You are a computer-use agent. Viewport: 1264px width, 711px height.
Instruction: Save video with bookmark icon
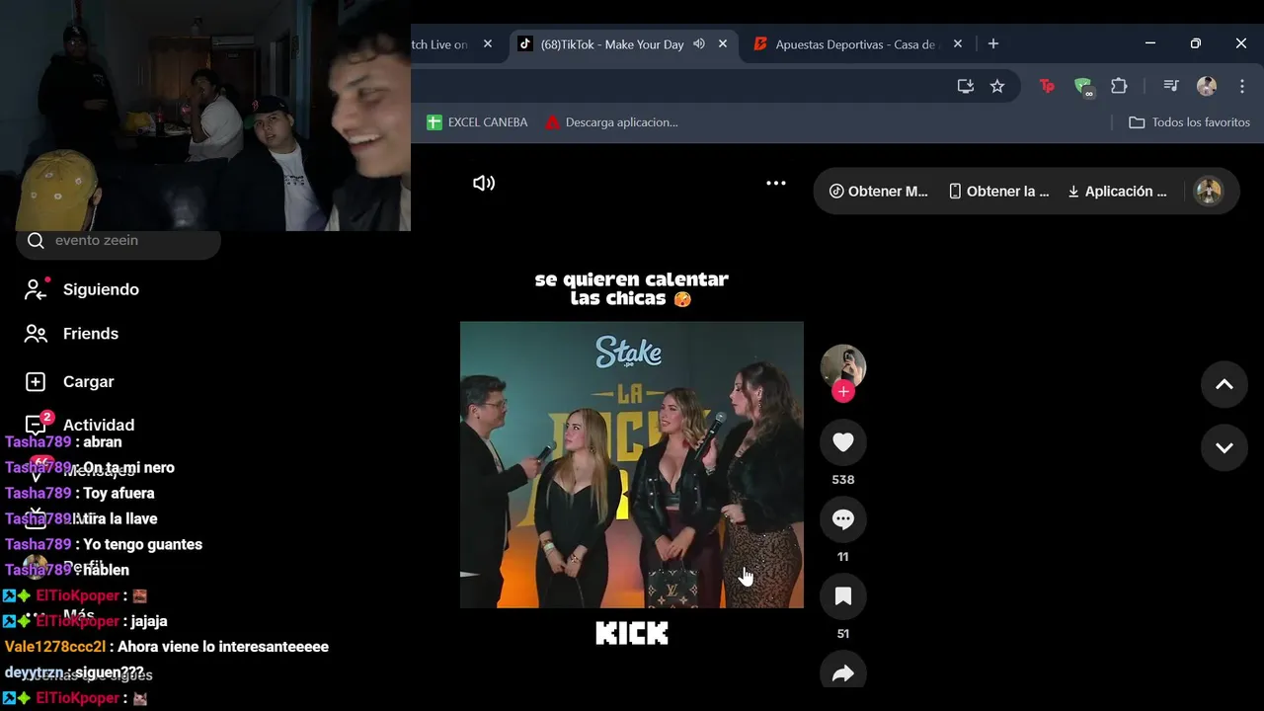[843, 596]
